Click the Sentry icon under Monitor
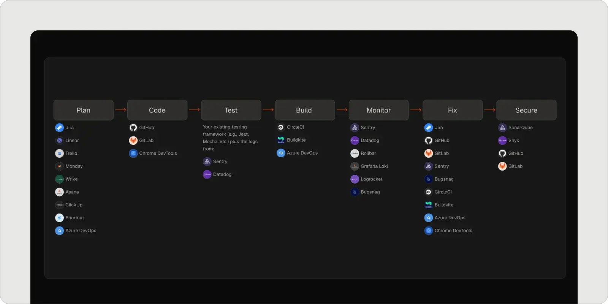Screen dimensions: 608x304 tap(355, 128)
